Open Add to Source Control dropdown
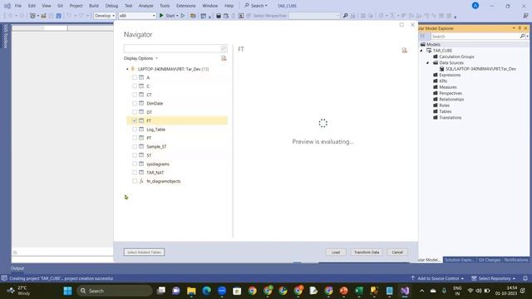The height and width of the screenshot is (299, 532). [x=437, y=278]
